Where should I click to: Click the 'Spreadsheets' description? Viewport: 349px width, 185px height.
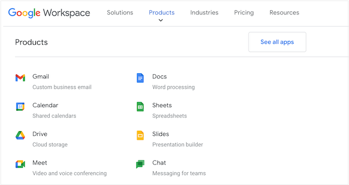coord(169,116)
